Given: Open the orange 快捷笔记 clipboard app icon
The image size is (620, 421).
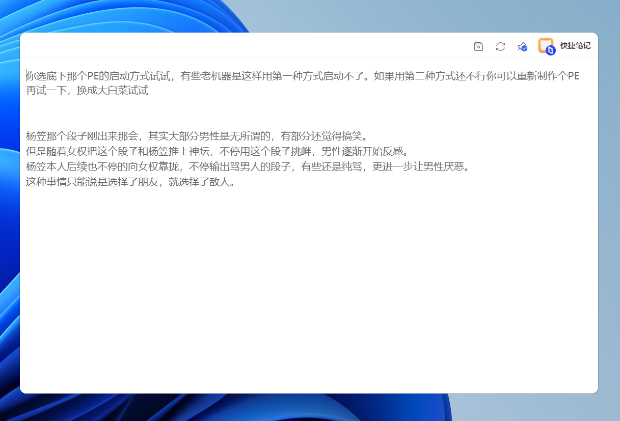Looking at the screenshot, I should tap(545, 45).
